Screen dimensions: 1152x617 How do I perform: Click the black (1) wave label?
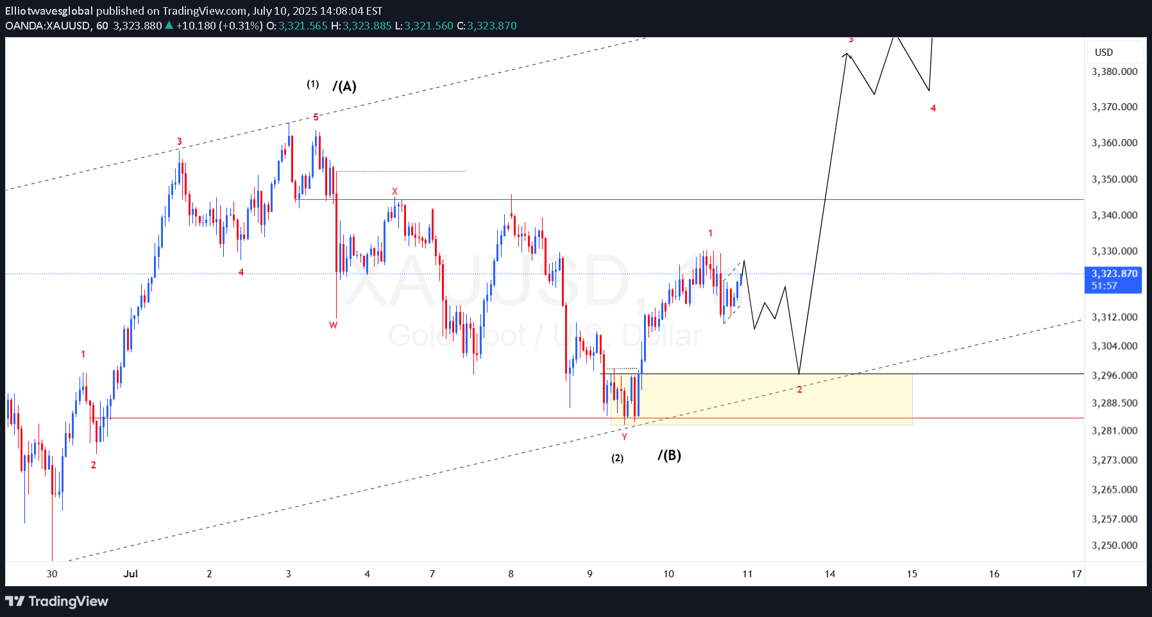(312, 84)
